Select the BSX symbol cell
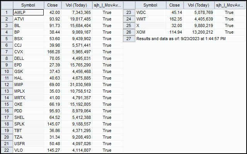This screenshot has height=154, width=247. (x=28, y=39)
